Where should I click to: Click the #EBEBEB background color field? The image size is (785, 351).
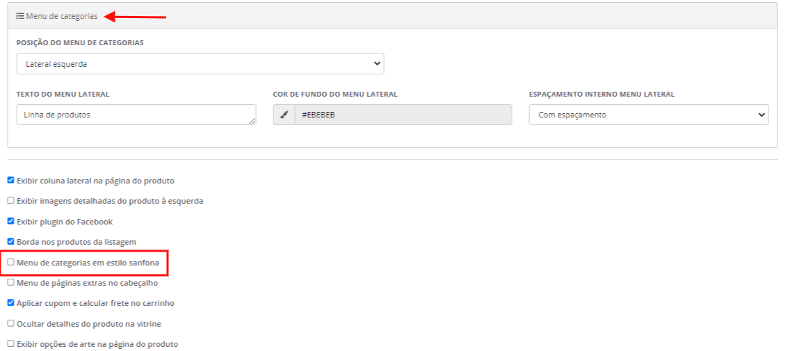click(x=403, y=115)
